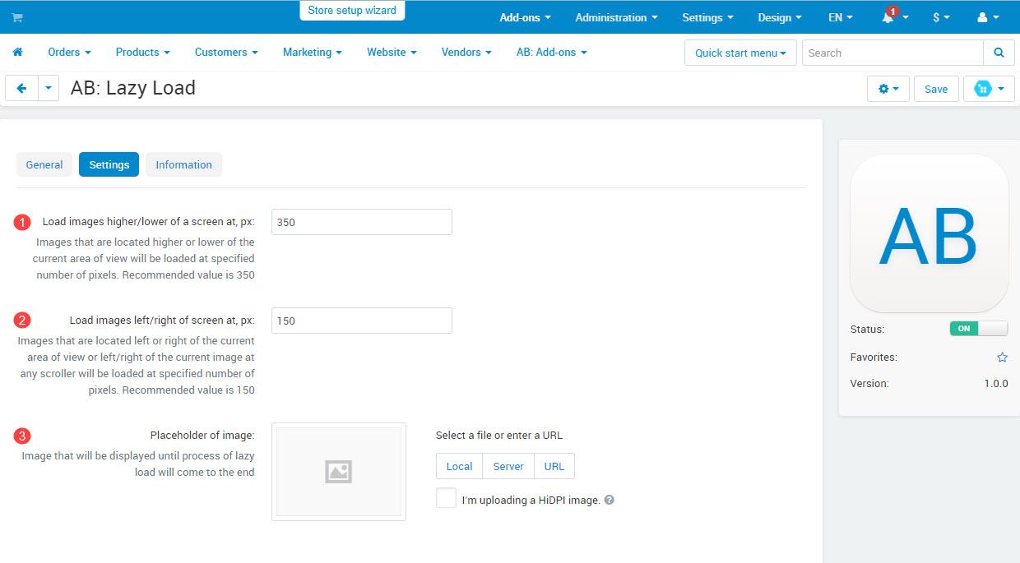Switch to the Information tab
The height and width of the screenshot is (563, 1020).
tap(184, 164)
